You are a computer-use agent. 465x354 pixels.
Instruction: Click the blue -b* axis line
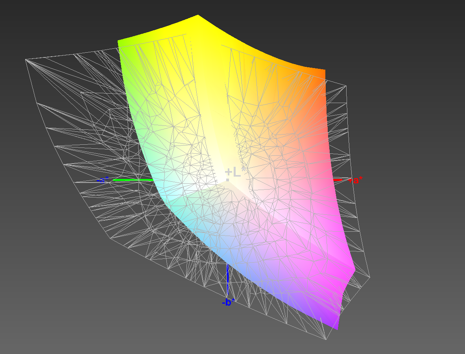(227, 279)
